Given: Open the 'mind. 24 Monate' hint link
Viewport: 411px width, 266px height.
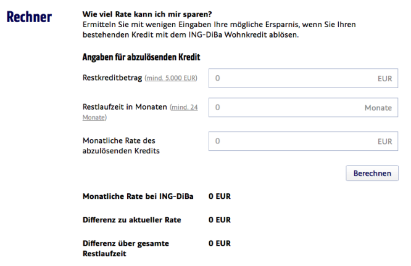Looking at the screenshot, I should coord(140,112).
